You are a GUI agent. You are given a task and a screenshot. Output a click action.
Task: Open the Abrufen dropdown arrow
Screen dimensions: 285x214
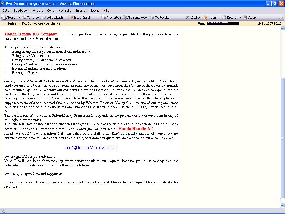20,18
